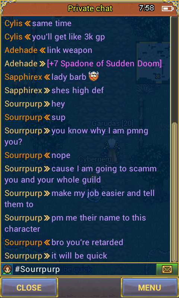Viewport: 179px width, 298px height.
Task: Select the Adehade name on link weapon message
Action: [x=21, y=50]
